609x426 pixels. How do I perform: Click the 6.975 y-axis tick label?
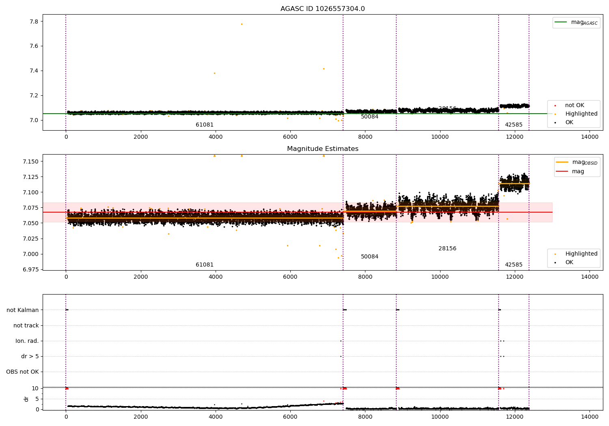point(31,269)
